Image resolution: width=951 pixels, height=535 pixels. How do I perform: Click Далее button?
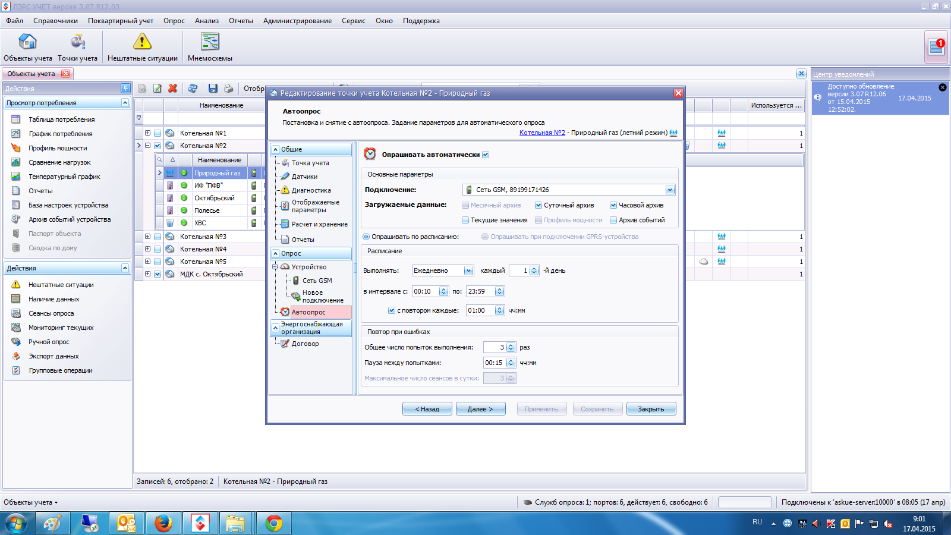pos(481,409)
